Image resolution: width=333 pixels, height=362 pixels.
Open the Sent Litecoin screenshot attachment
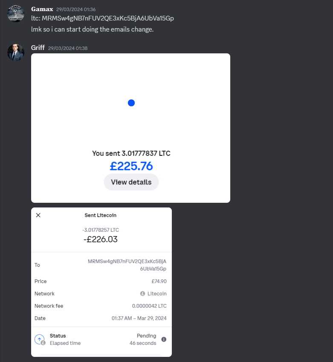tap(101, 282)
